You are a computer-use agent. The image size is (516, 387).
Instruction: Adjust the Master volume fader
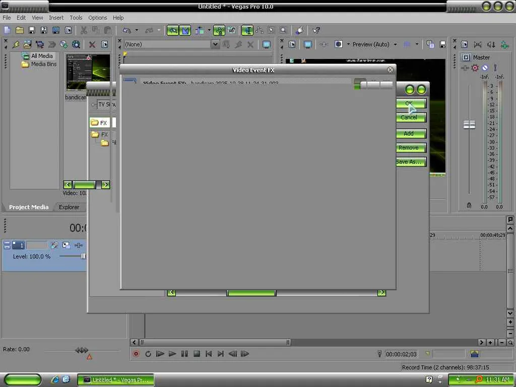tap(469, 124)
